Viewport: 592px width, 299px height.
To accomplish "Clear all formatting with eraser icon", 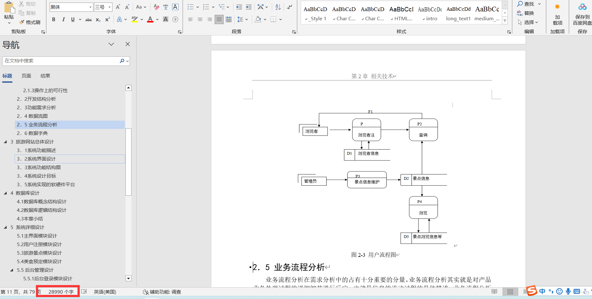I will [x=156, y=7].
